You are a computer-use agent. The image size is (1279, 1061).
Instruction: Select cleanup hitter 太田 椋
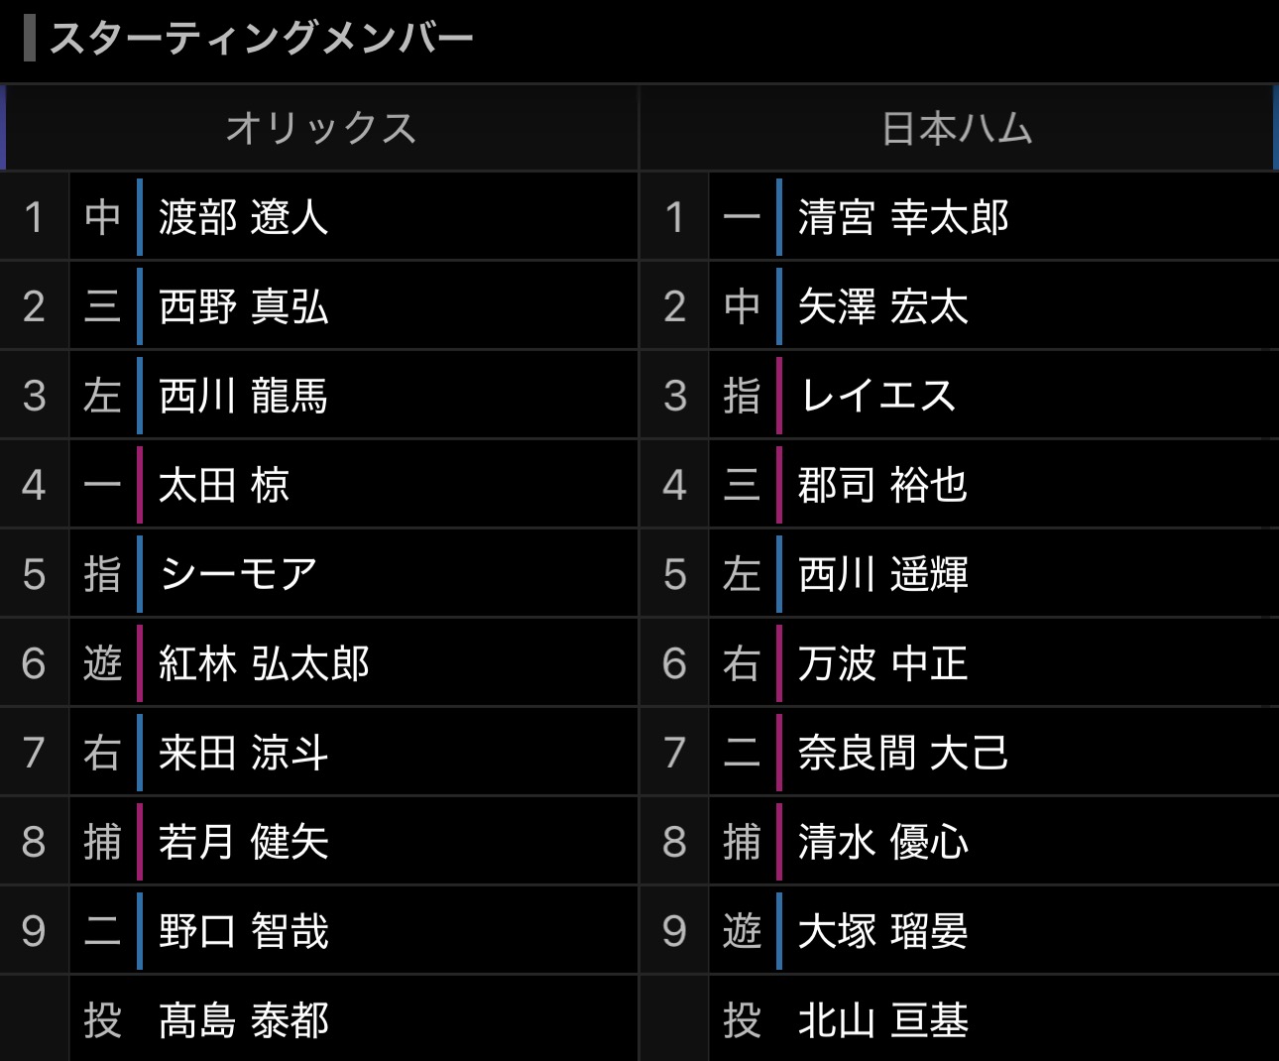pyautogui.click(x=224, y=485)
